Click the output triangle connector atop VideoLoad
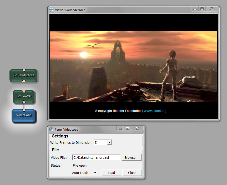 click(x=24, y=111)
